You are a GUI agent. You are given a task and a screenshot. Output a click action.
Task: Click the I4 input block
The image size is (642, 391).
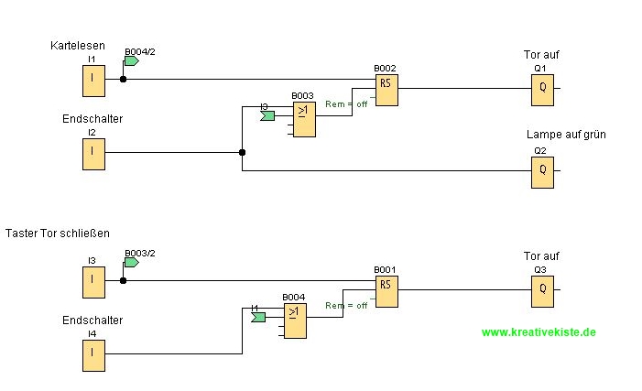[93, 354]
